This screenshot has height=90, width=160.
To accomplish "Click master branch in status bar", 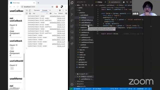I will click(77, 89).
